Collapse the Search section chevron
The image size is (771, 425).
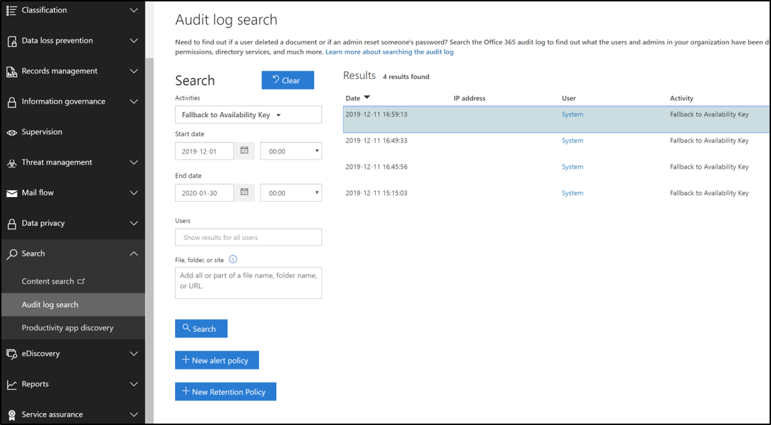133,254
